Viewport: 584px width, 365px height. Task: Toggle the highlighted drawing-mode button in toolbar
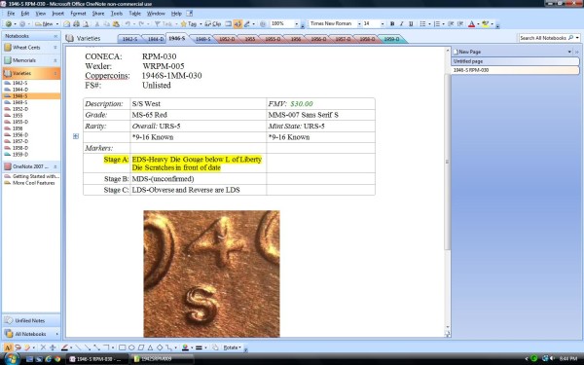click(x=237, y=23)
